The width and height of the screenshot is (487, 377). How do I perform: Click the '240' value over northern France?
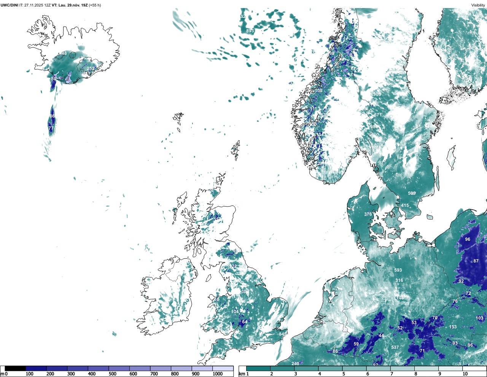coord(295,364)
